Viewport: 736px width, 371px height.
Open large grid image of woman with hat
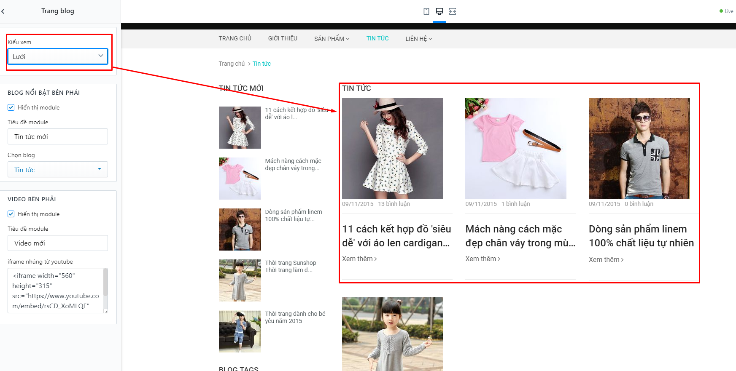[x=393, y=149]
